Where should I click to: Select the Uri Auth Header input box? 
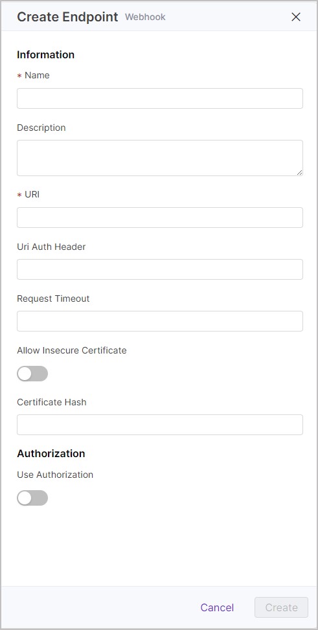[x=159, y=269]
